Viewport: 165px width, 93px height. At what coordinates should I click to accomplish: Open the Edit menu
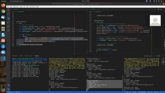(11, 7)
